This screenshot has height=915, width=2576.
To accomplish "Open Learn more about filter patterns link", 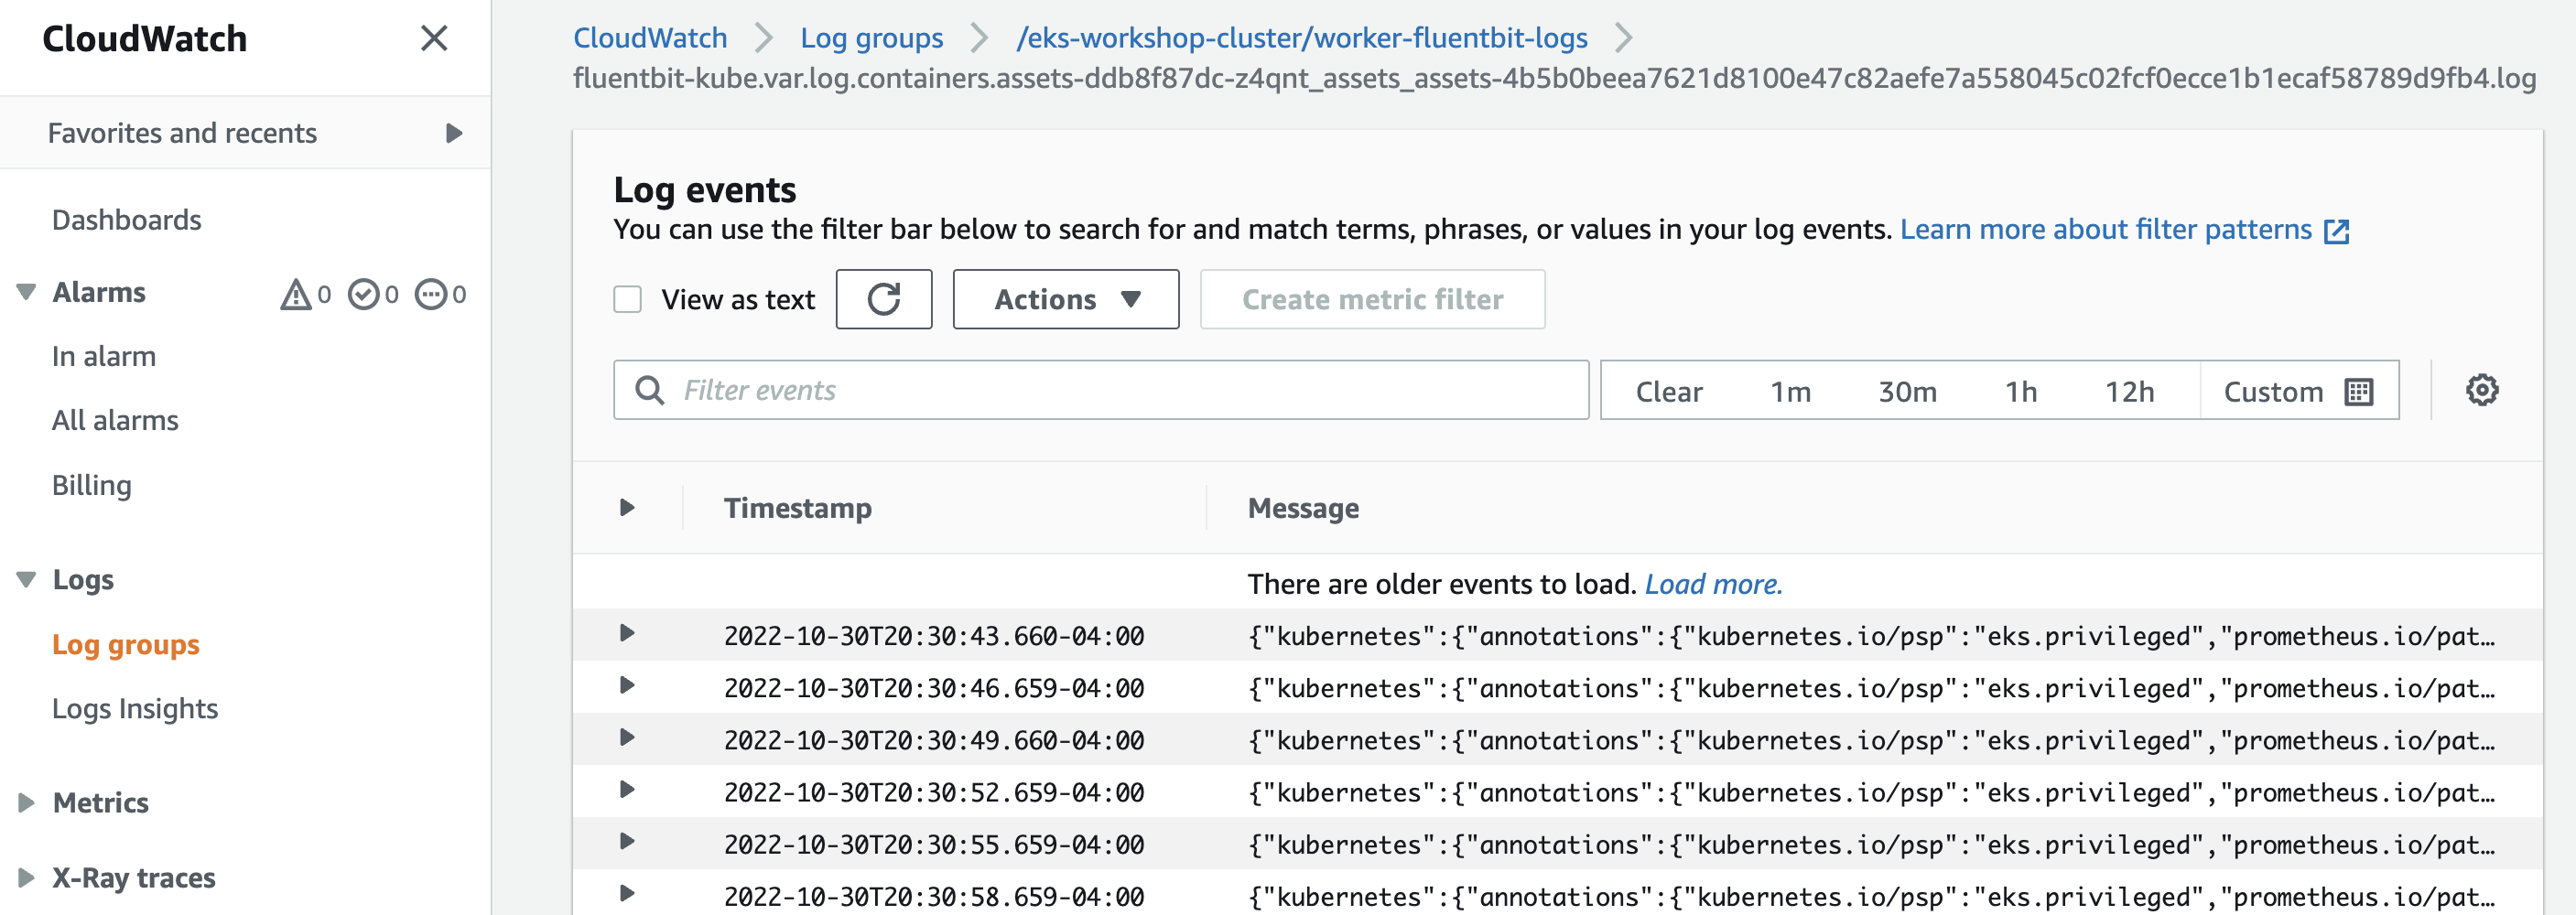I will click(x=2106, y=230).
